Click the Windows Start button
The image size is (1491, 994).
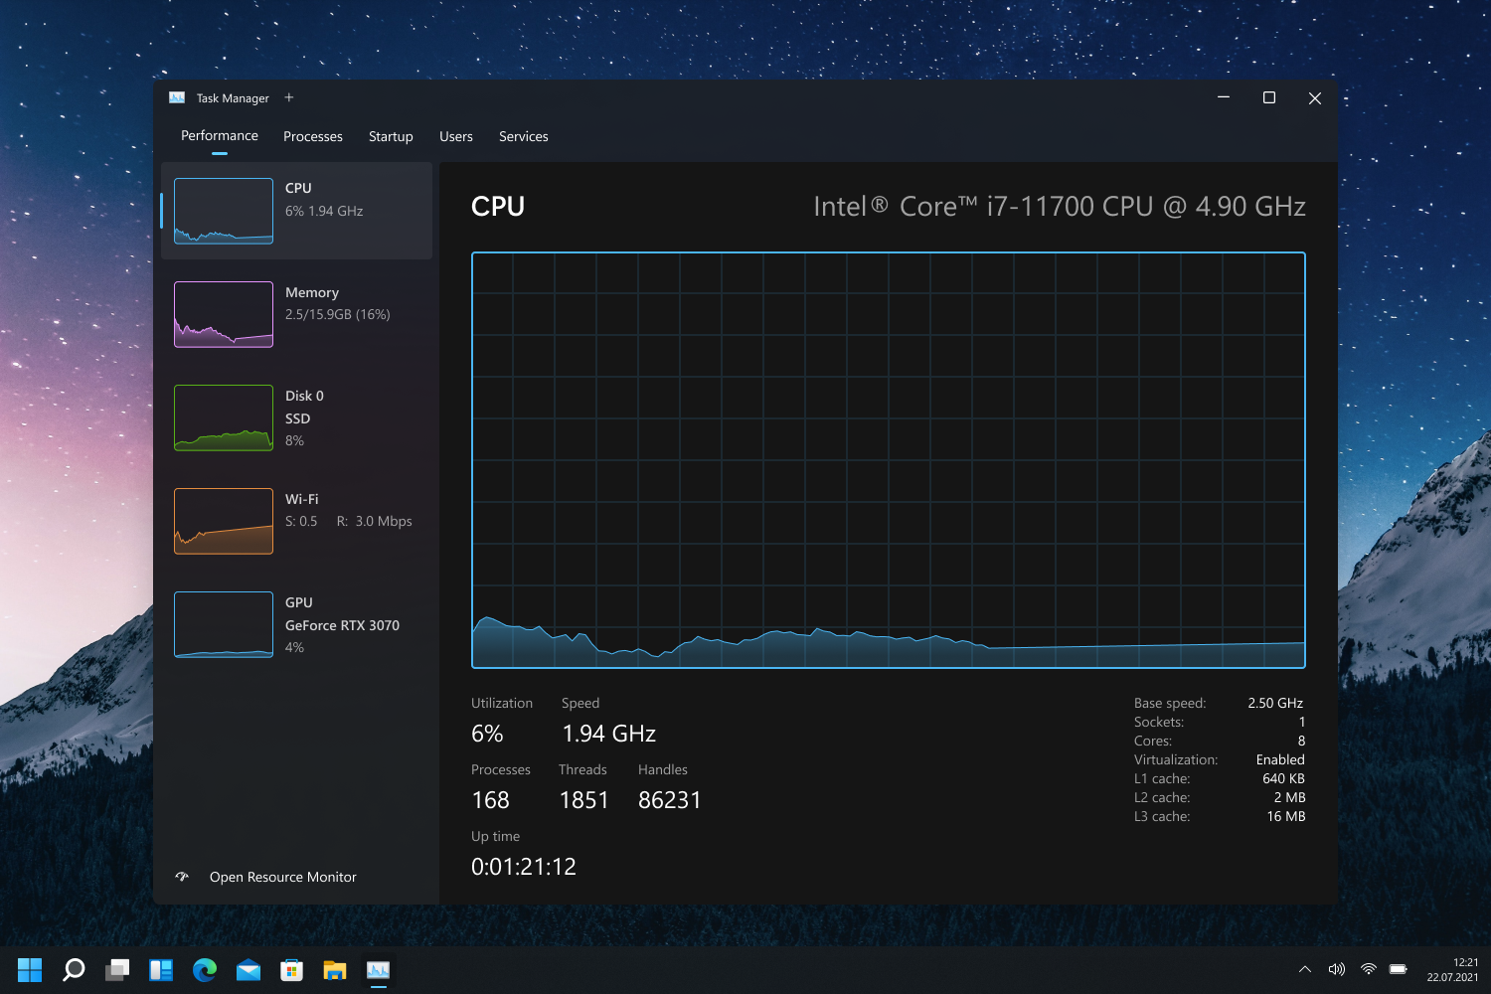(x=29, y=969)
